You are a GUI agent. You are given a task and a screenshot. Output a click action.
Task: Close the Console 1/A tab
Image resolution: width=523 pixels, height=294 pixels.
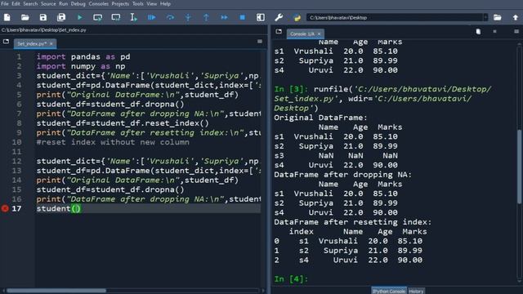pos(320,33)
